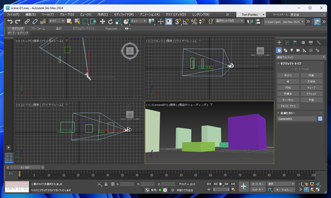Select the Move transform tool
The image size is (331, 198).
pyautogui.click(x=102, y=21)
